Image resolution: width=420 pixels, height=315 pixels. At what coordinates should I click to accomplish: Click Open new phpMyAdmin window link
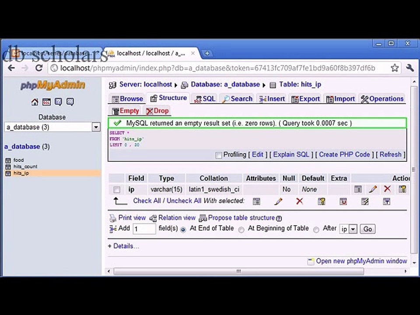coord(361,261)
